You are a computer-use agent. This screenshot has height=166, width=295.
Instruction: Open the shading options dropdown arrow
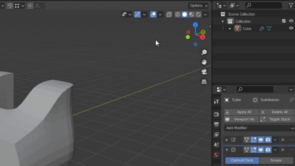[x=205, y=14]
